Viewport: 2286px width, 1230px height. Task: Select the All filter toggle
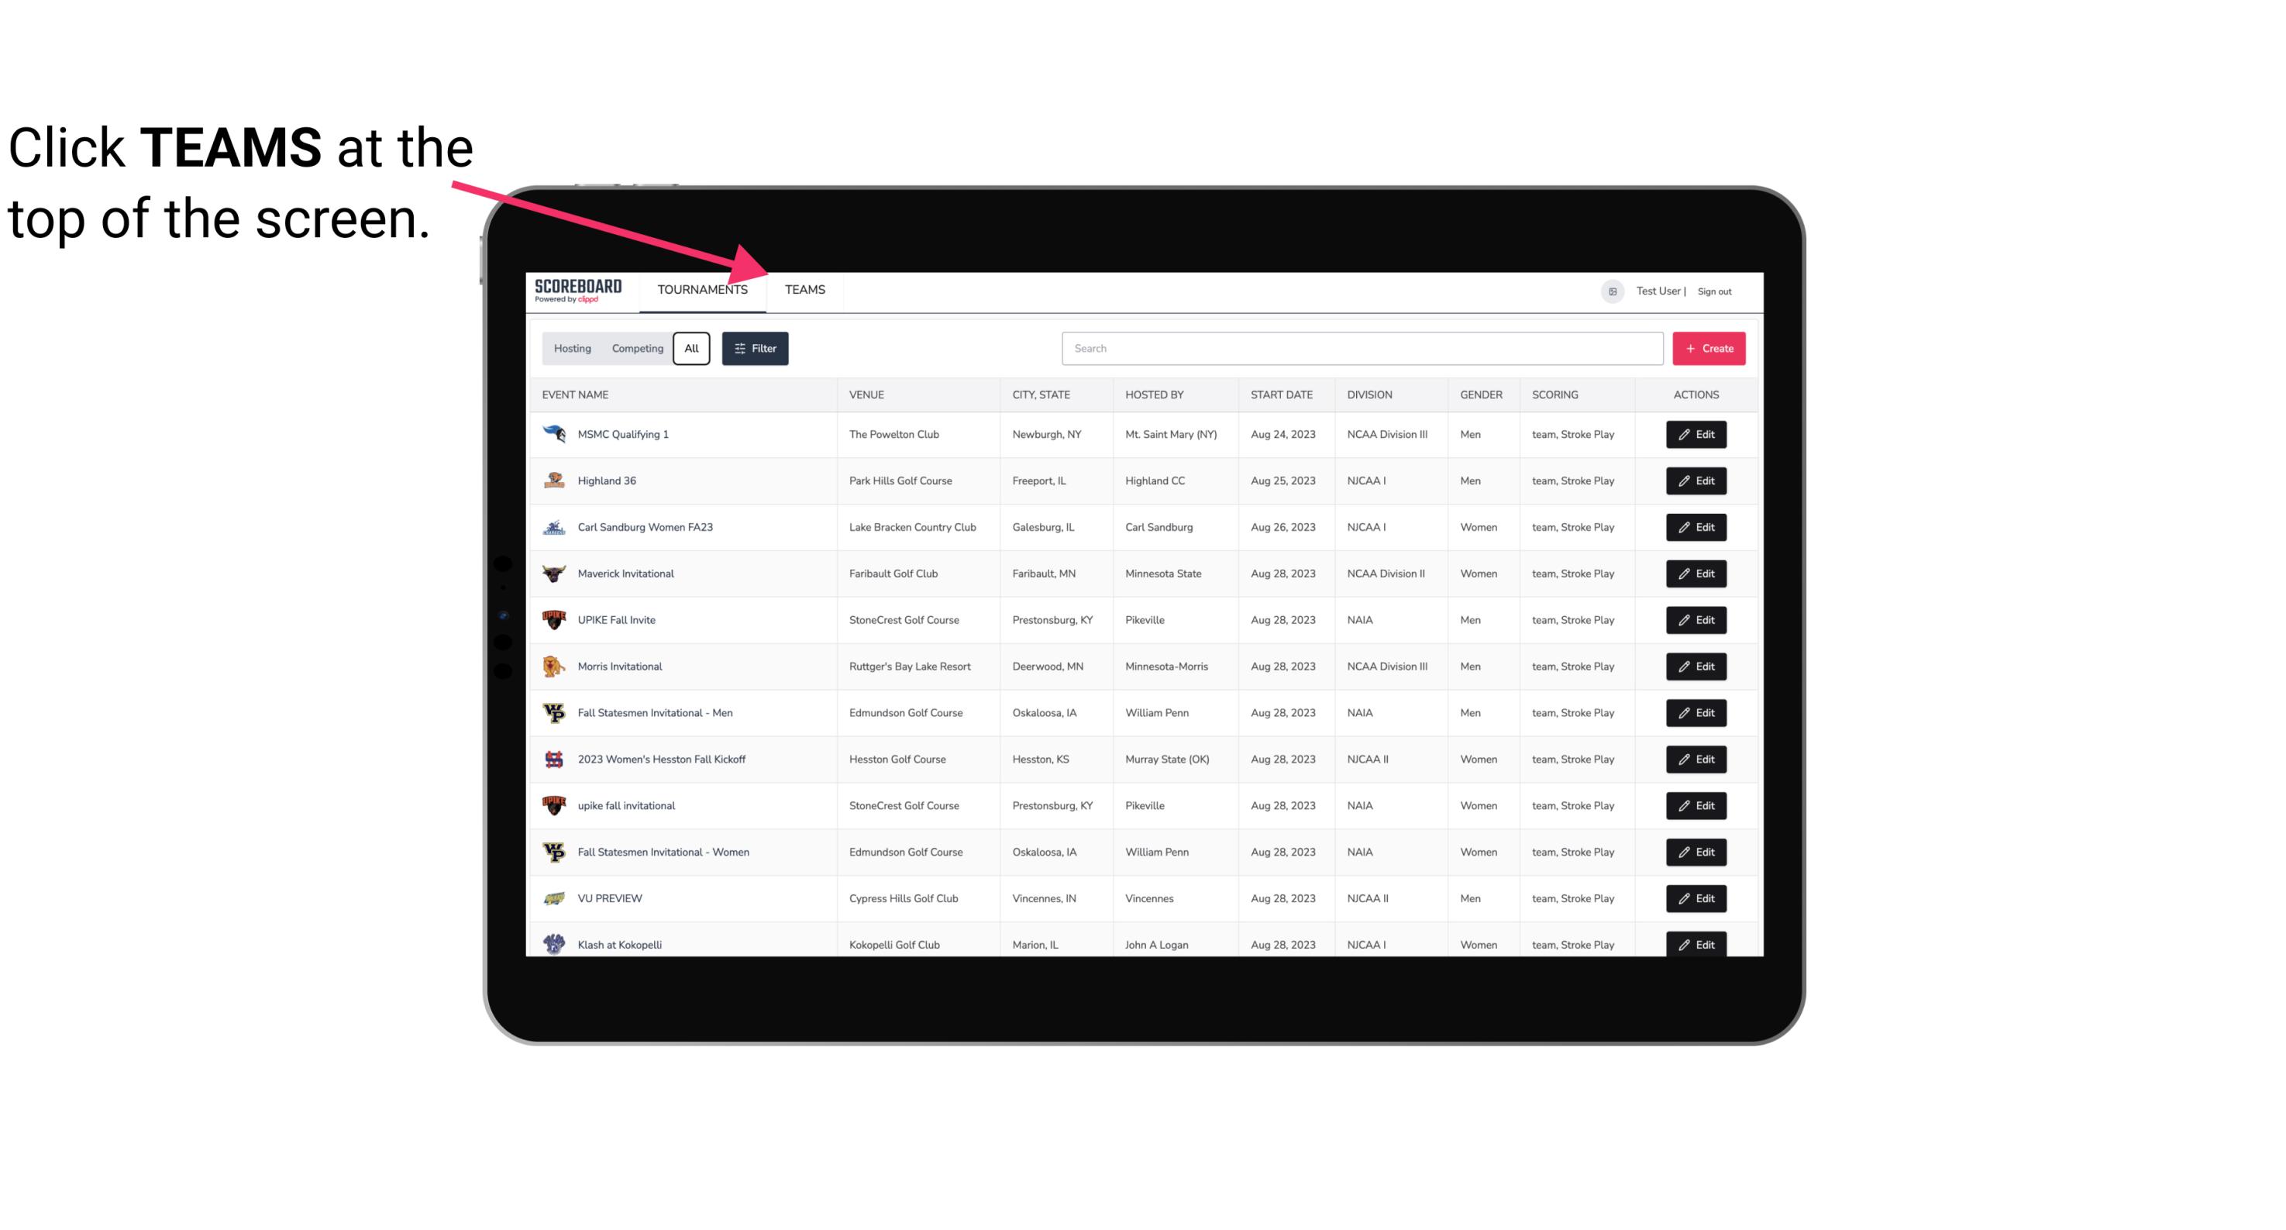[690, 349]
